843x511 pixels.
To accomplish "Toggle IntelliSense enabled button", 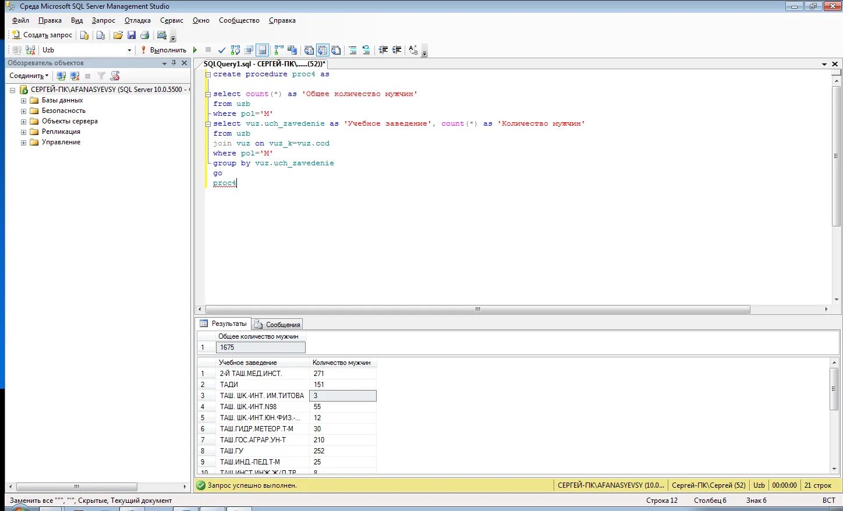I will tap(263, 50).
